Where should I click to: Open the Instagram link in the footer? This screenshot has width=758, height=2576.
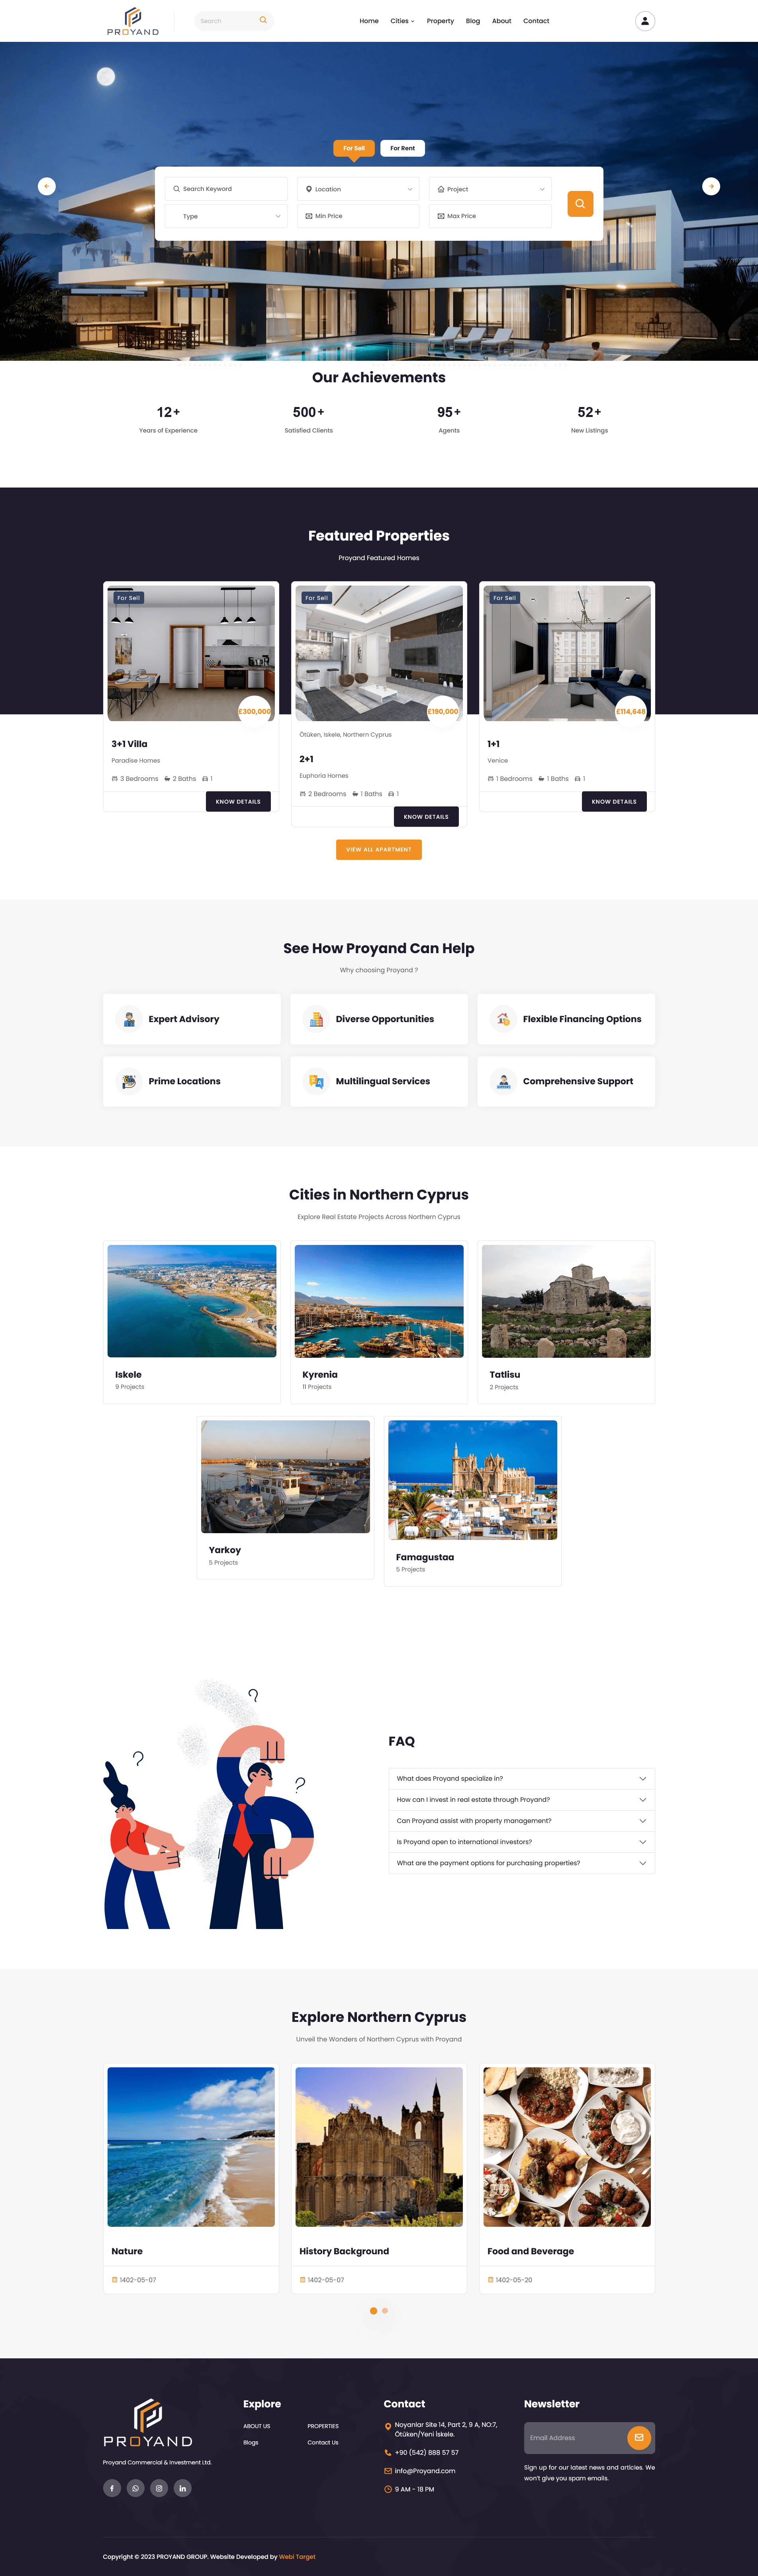[159, 2488]
